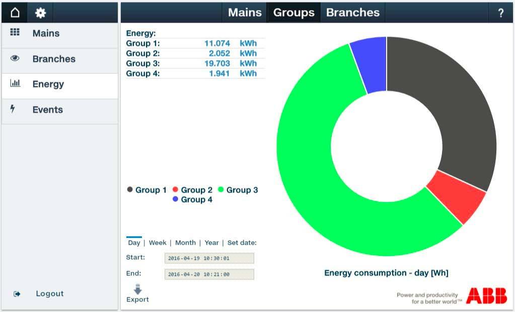
Task: Click the Branches eye icon in sidebar
Action: 15,58
